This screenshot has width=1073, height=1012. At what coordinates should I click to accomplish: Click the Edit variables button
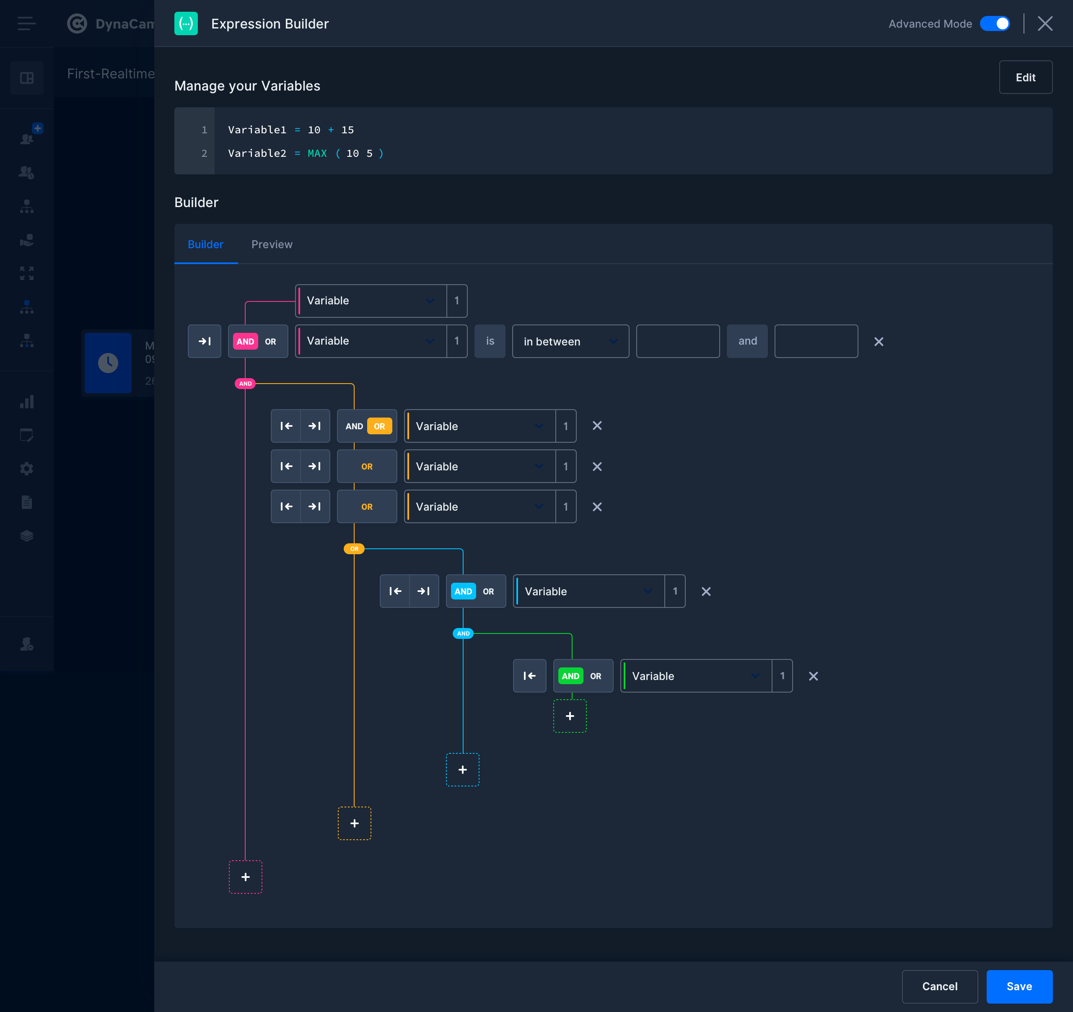coord(1025,77)
